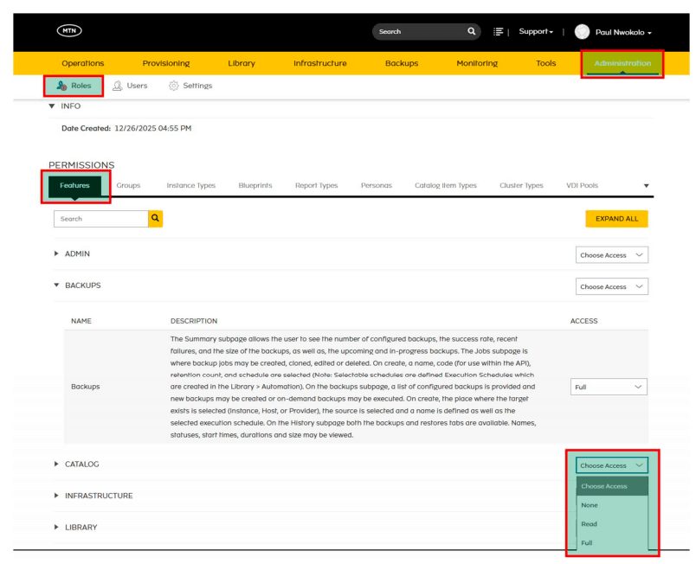
Task: Click the permissions Search input field
Action: tap(100, 219)
